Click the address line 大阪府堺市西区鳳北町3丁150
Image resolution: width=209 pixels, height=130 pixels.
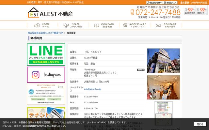pyautogui.click(x=100, y=73)
